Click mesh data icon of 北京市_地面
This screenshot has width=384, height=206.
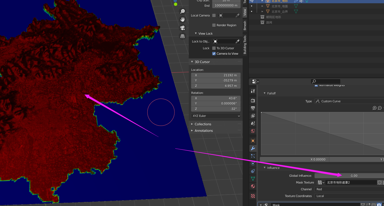pyautogui.click(x=296, y=6)
